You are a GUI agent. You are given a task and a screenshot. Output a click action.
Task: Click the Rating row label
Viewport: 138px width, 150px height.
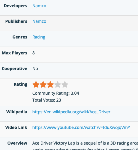point(20,84)
